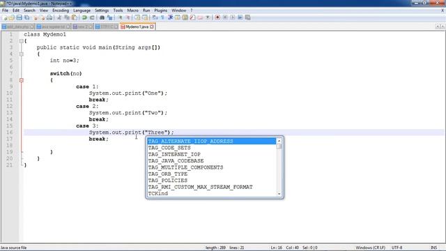Zoom out using the toolbar icon
This screenshot has height=251, width=446.
[x=128, y=17]
